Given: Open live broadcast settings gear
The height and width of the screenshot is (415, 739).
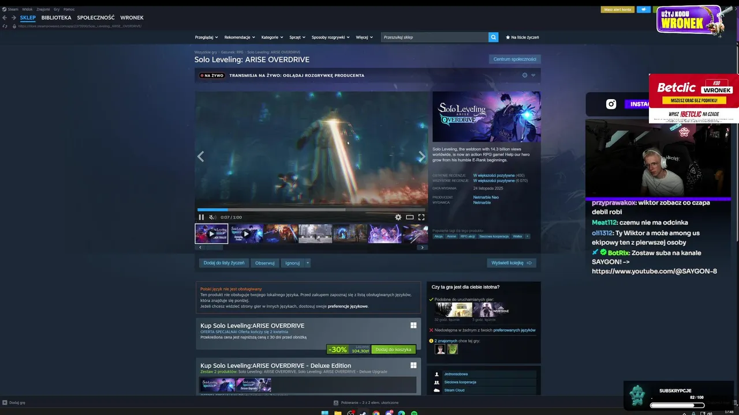Looking at the screenshot, I should [x=525, y=75].
